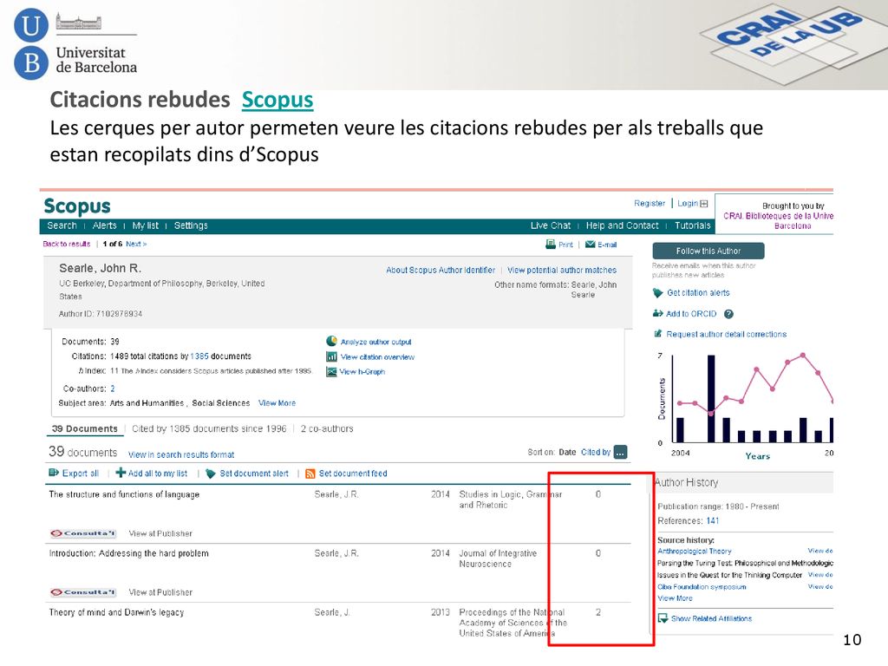The height and width of the screenshot is (666, 888).
Task: View in search results format
Action: 181,454
